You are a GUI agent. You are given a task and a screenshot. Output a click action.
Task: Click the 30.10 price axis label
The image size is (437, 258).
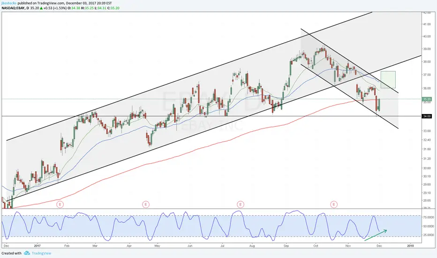pyautogui.click(x=427, y=176)
